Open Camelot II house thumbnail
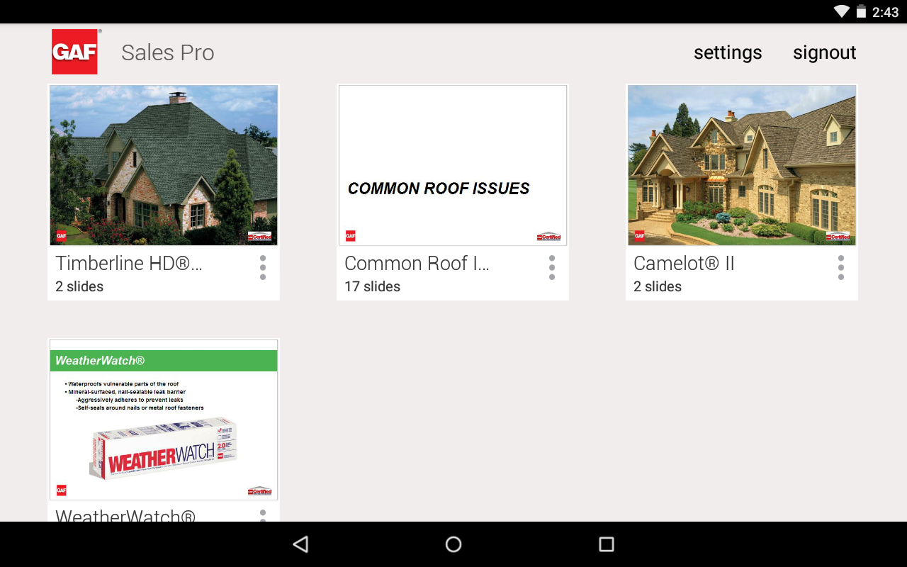This screenshot has width=907, height=567. tap(742, 165)
